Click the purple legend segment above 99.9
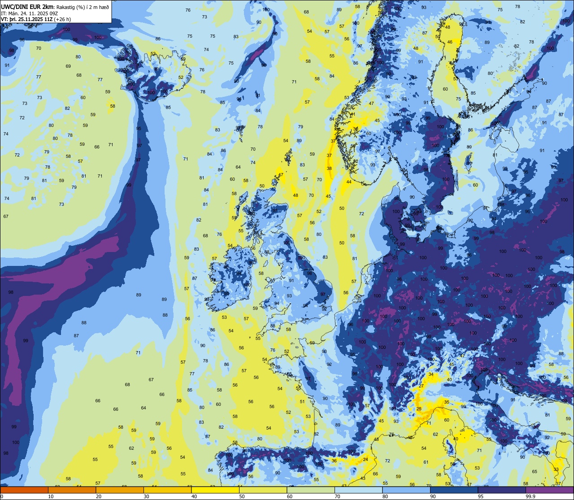 [550, 490]
